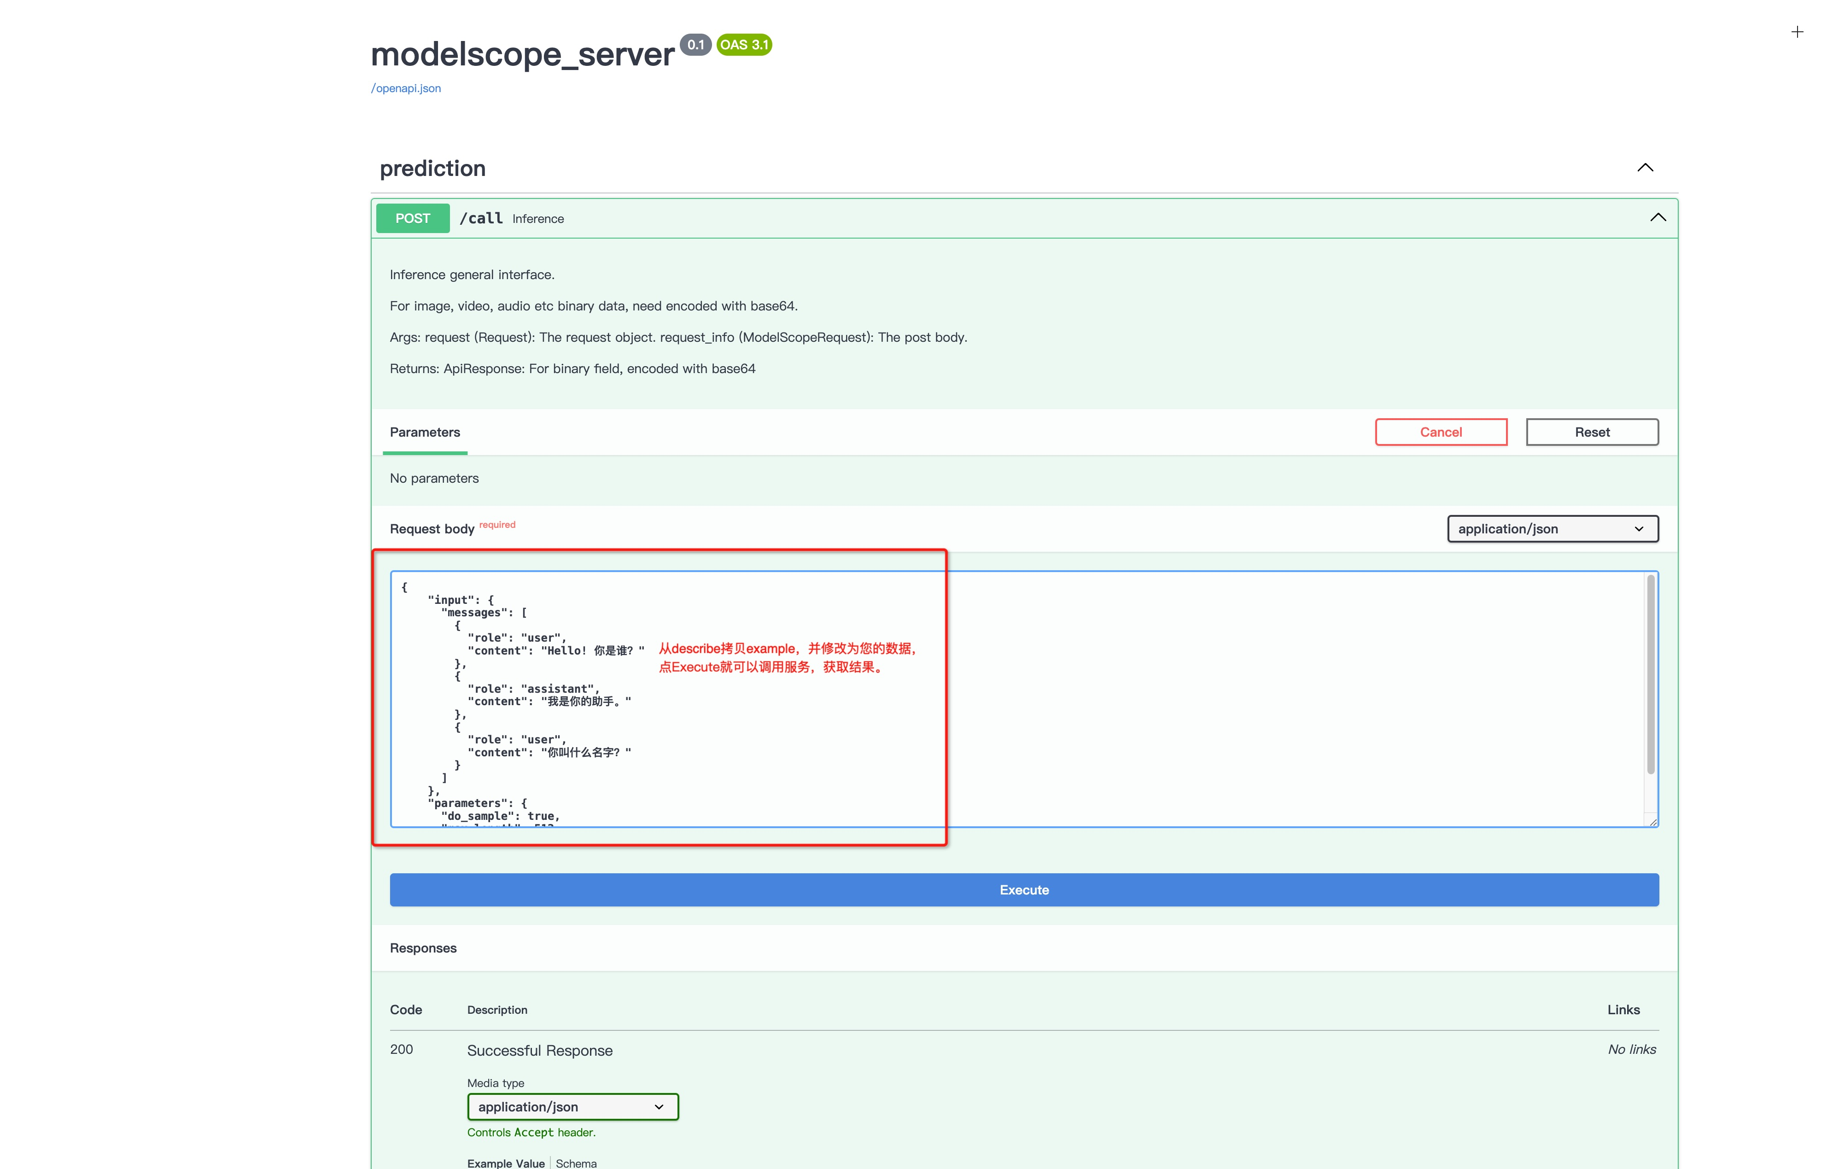Open the request body content type dropdown
Screen dimensions: 1833x1169
[1553, 529]
